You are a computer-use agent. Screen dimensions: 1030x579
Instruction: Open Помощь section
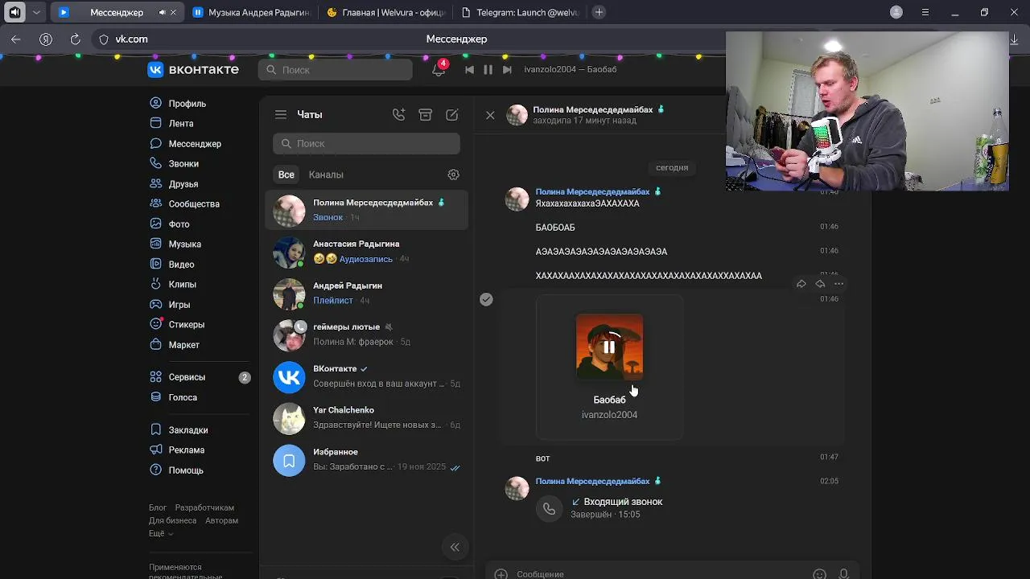(176, 470)
